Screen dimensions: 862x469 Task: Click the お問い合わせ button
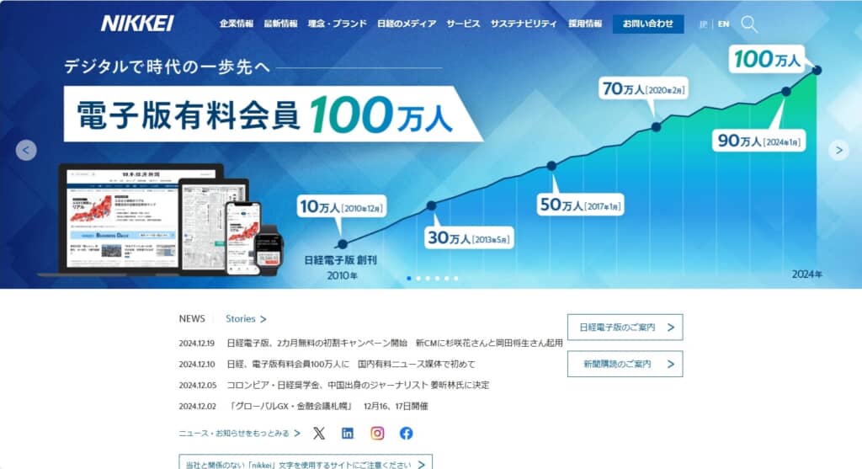pyautogui.click(x=648, y=24)
